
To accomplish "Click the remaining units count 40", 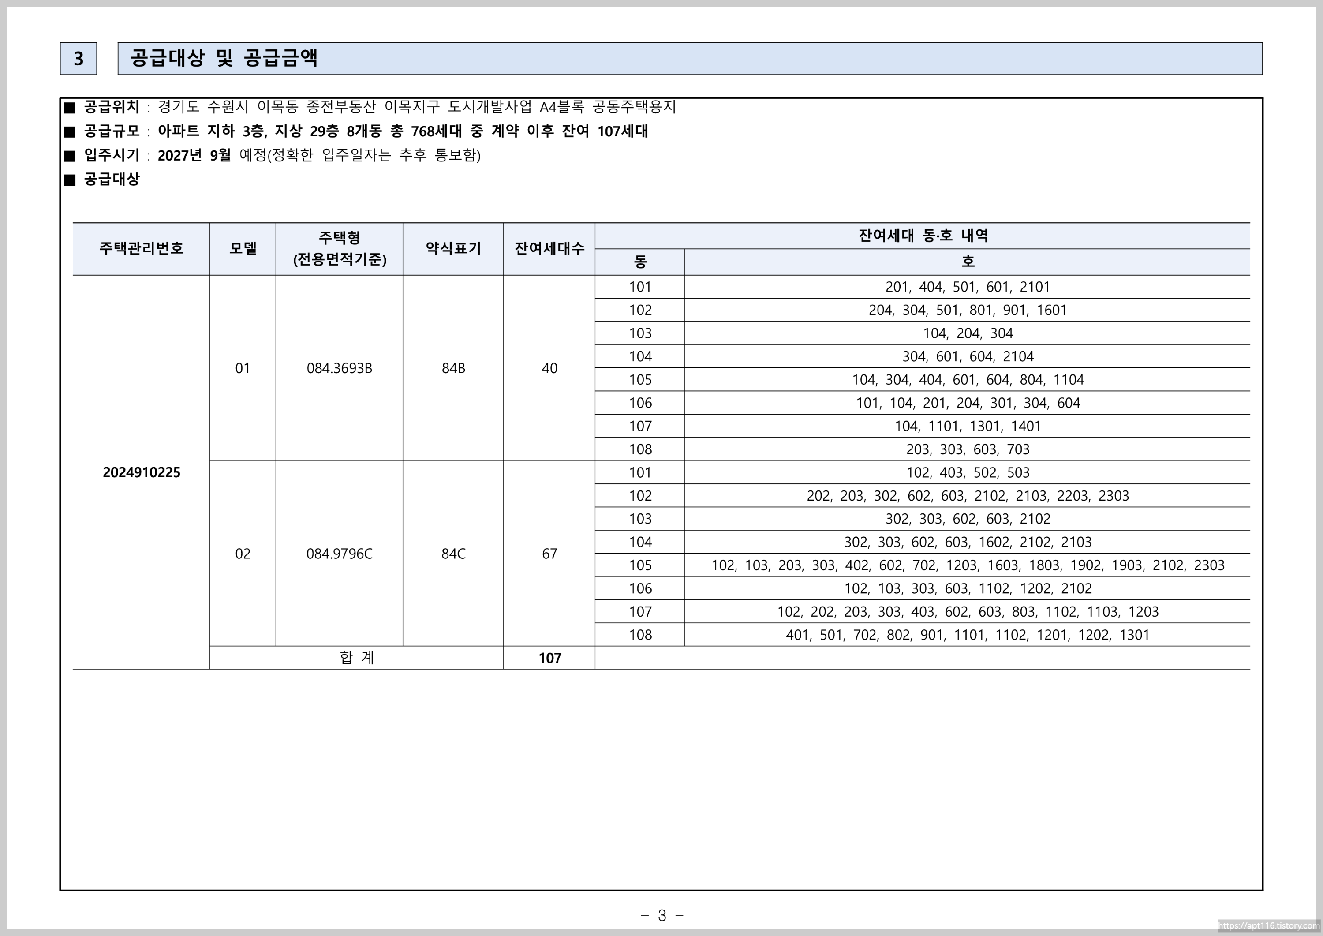I will pyautogui.click(x=549, y=368).
